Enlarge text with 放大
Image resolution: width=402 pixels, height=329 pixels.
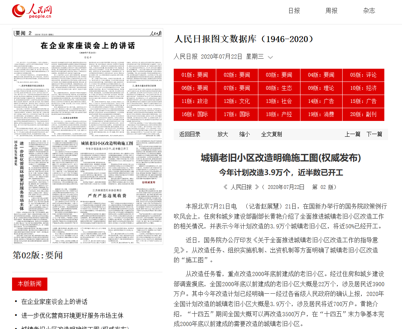[x=223, y=134]
